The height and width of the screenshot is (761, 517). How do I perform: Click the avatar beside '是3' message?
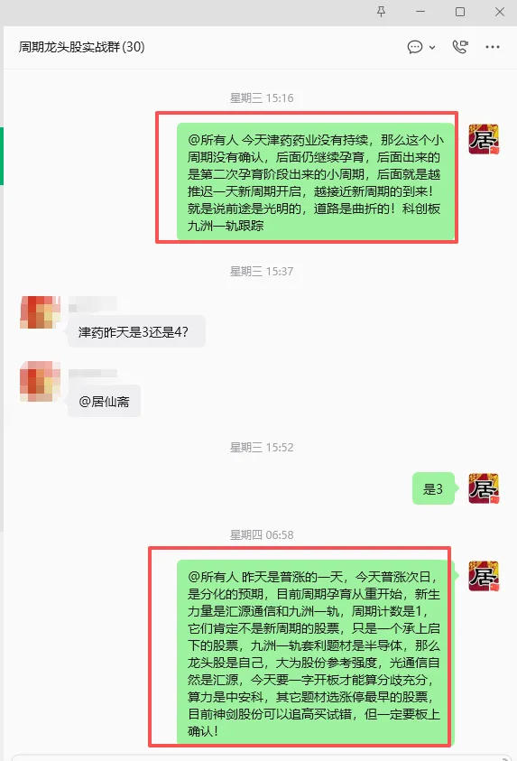click(x=484, y=488)
